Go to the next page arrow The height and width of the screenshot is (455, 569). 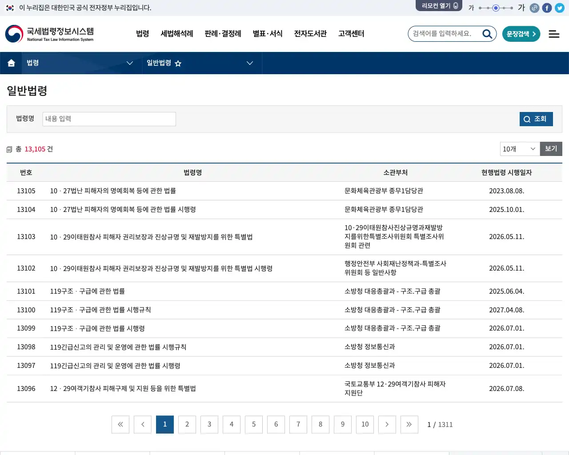click(387, 424)
